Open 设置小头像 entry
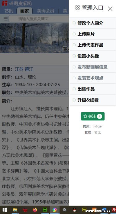Image resolution: width=116 pixels, height=214 pixels. (93, 56)
